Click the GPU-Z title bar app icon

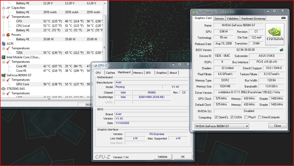click(194, 12)
